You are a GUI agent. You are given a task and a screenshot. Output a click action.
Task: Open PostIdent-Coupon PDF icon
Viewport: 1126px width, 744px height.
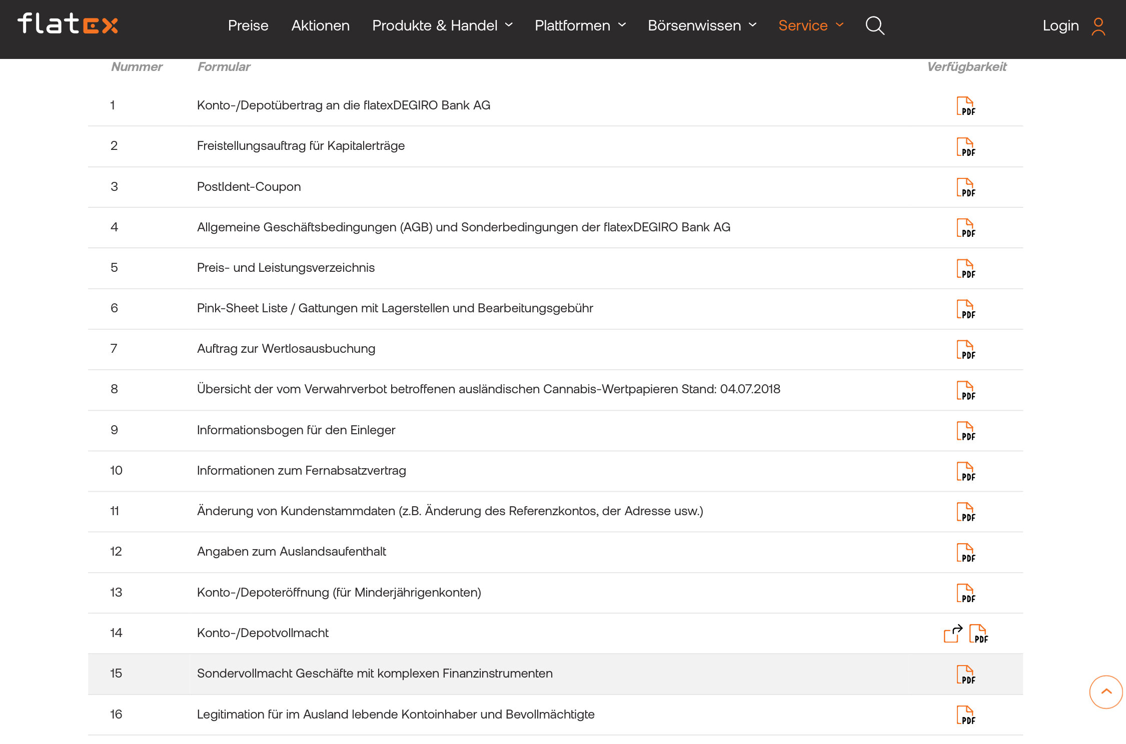click(x=965, y=187)
